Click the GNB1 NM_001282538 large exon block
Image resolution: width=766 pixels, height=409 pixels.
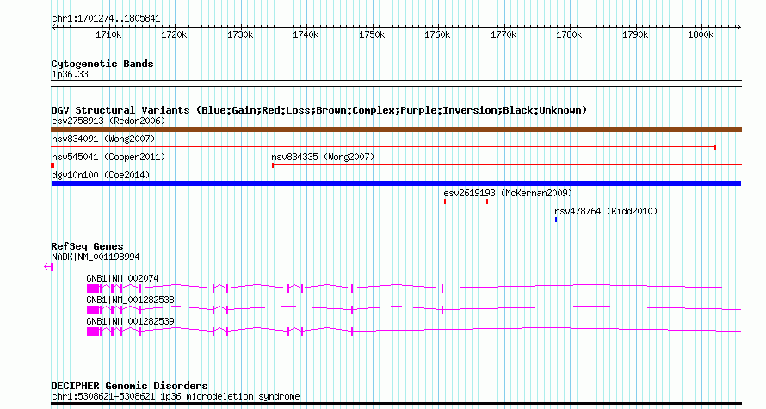click(x=93, y=310)
